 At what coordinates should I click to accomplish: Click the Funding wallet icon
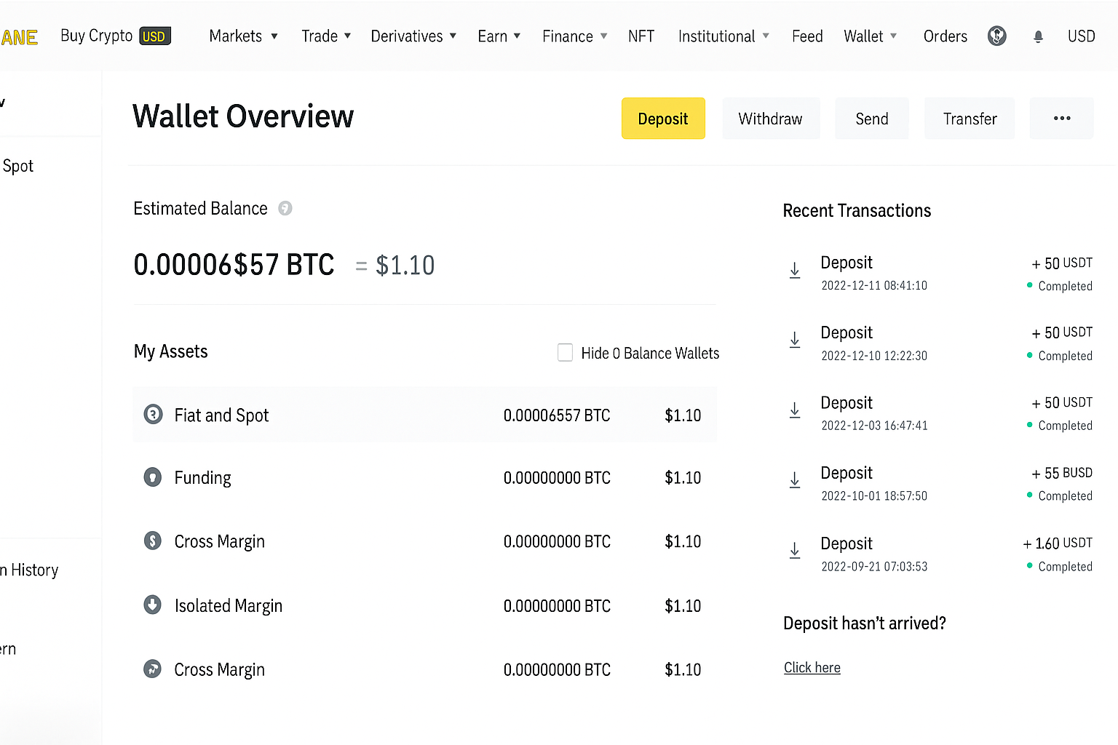click(153, 478)
